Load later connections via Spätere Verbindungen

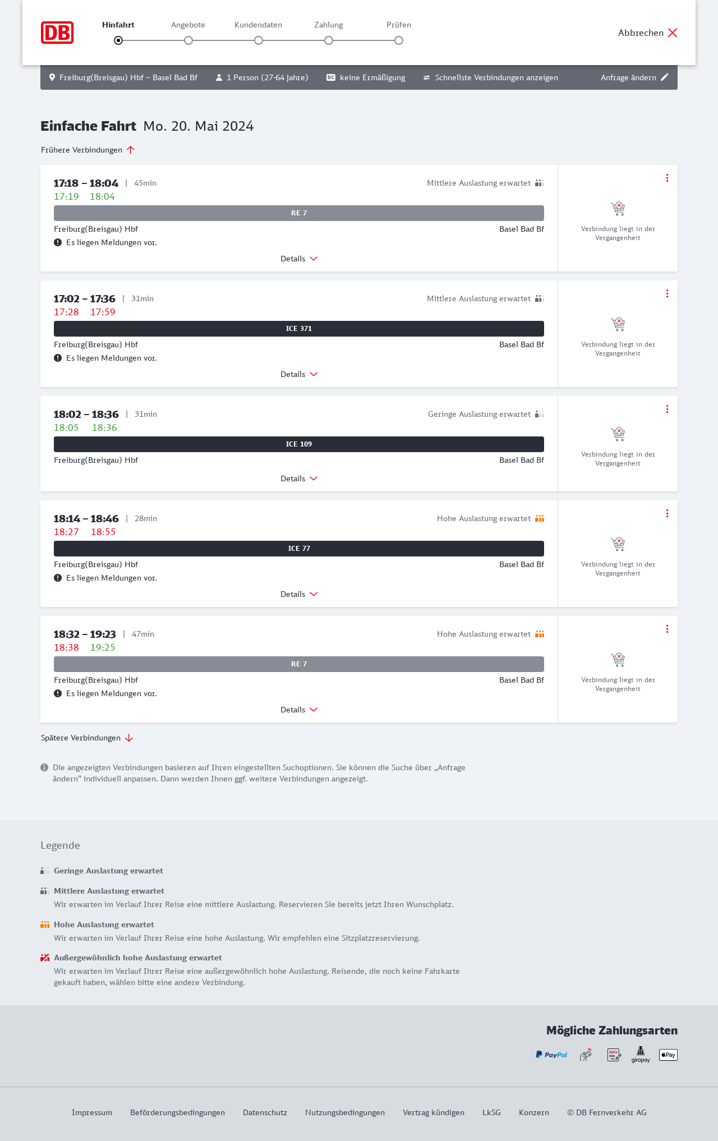tap(87, 738)
